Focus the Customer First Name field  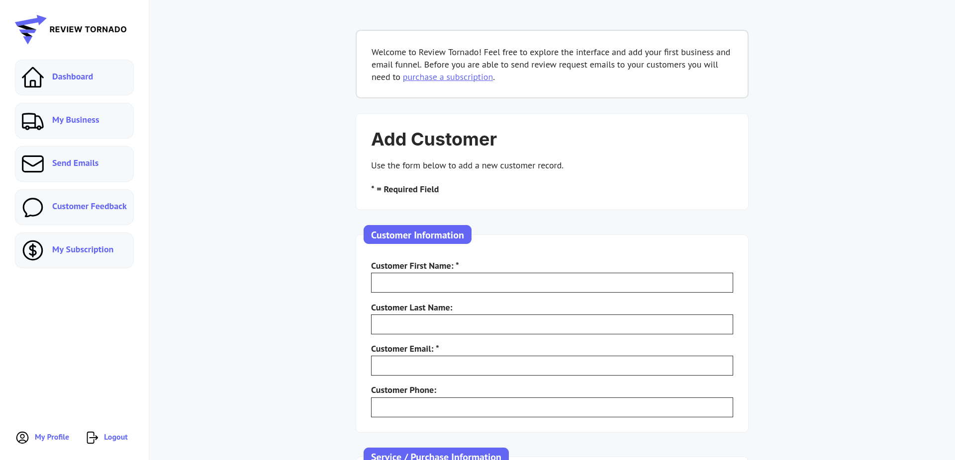552,283
